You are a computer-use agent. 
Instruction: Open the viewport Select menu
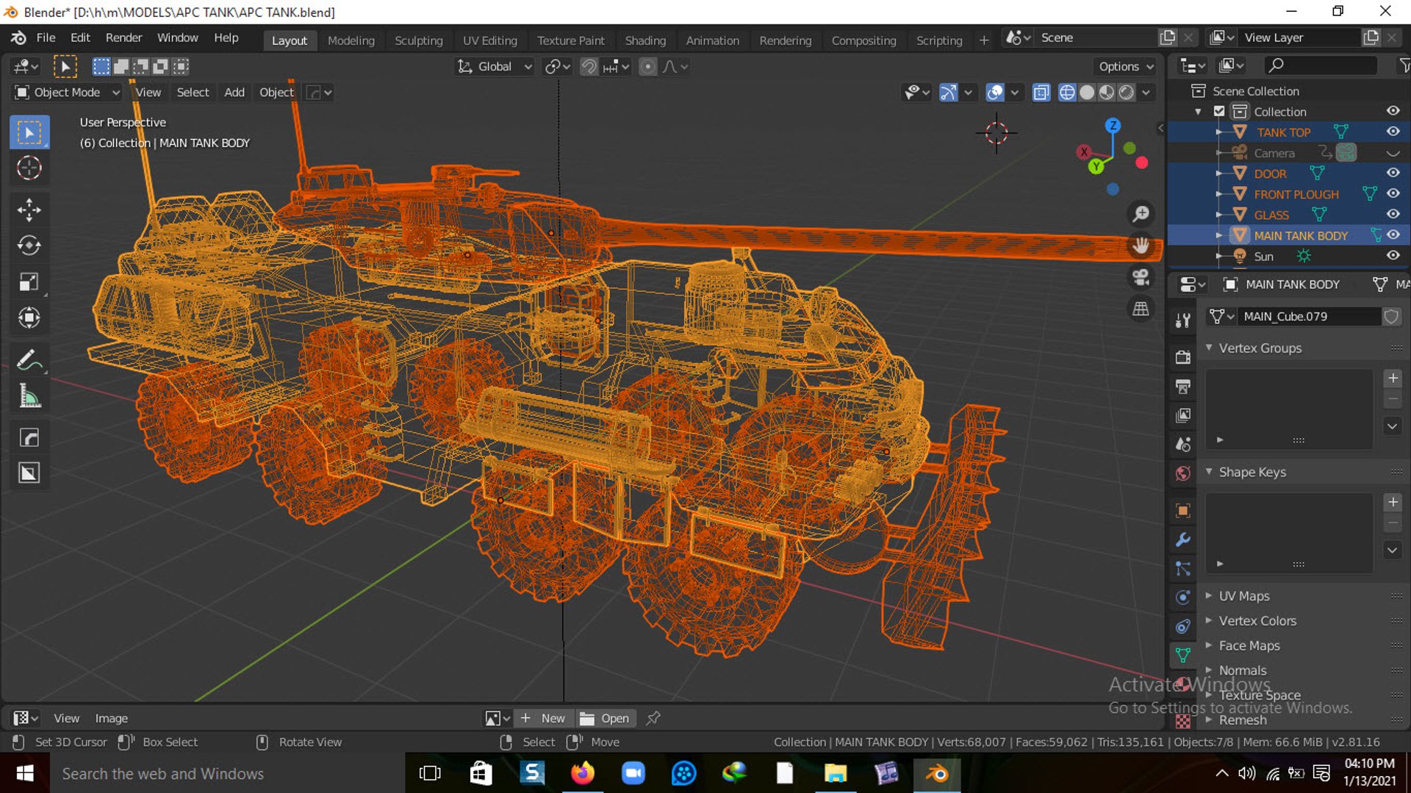point(193,92)
